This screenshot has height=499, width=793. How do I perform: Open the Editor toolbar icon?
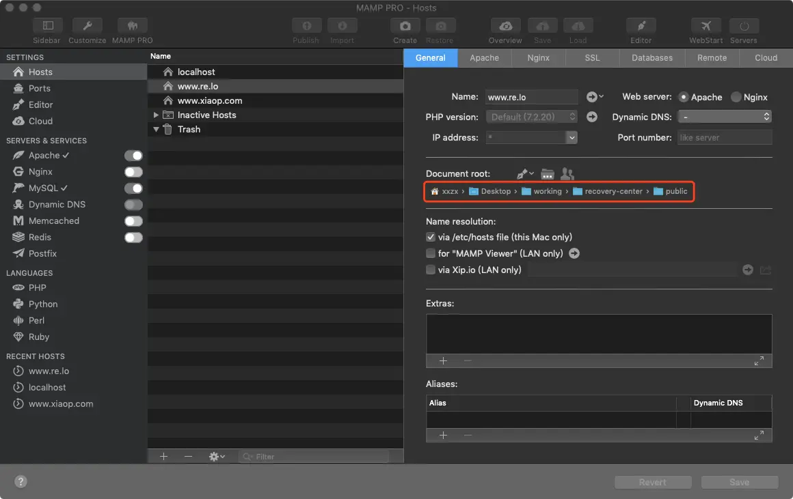tap(641, 25)
